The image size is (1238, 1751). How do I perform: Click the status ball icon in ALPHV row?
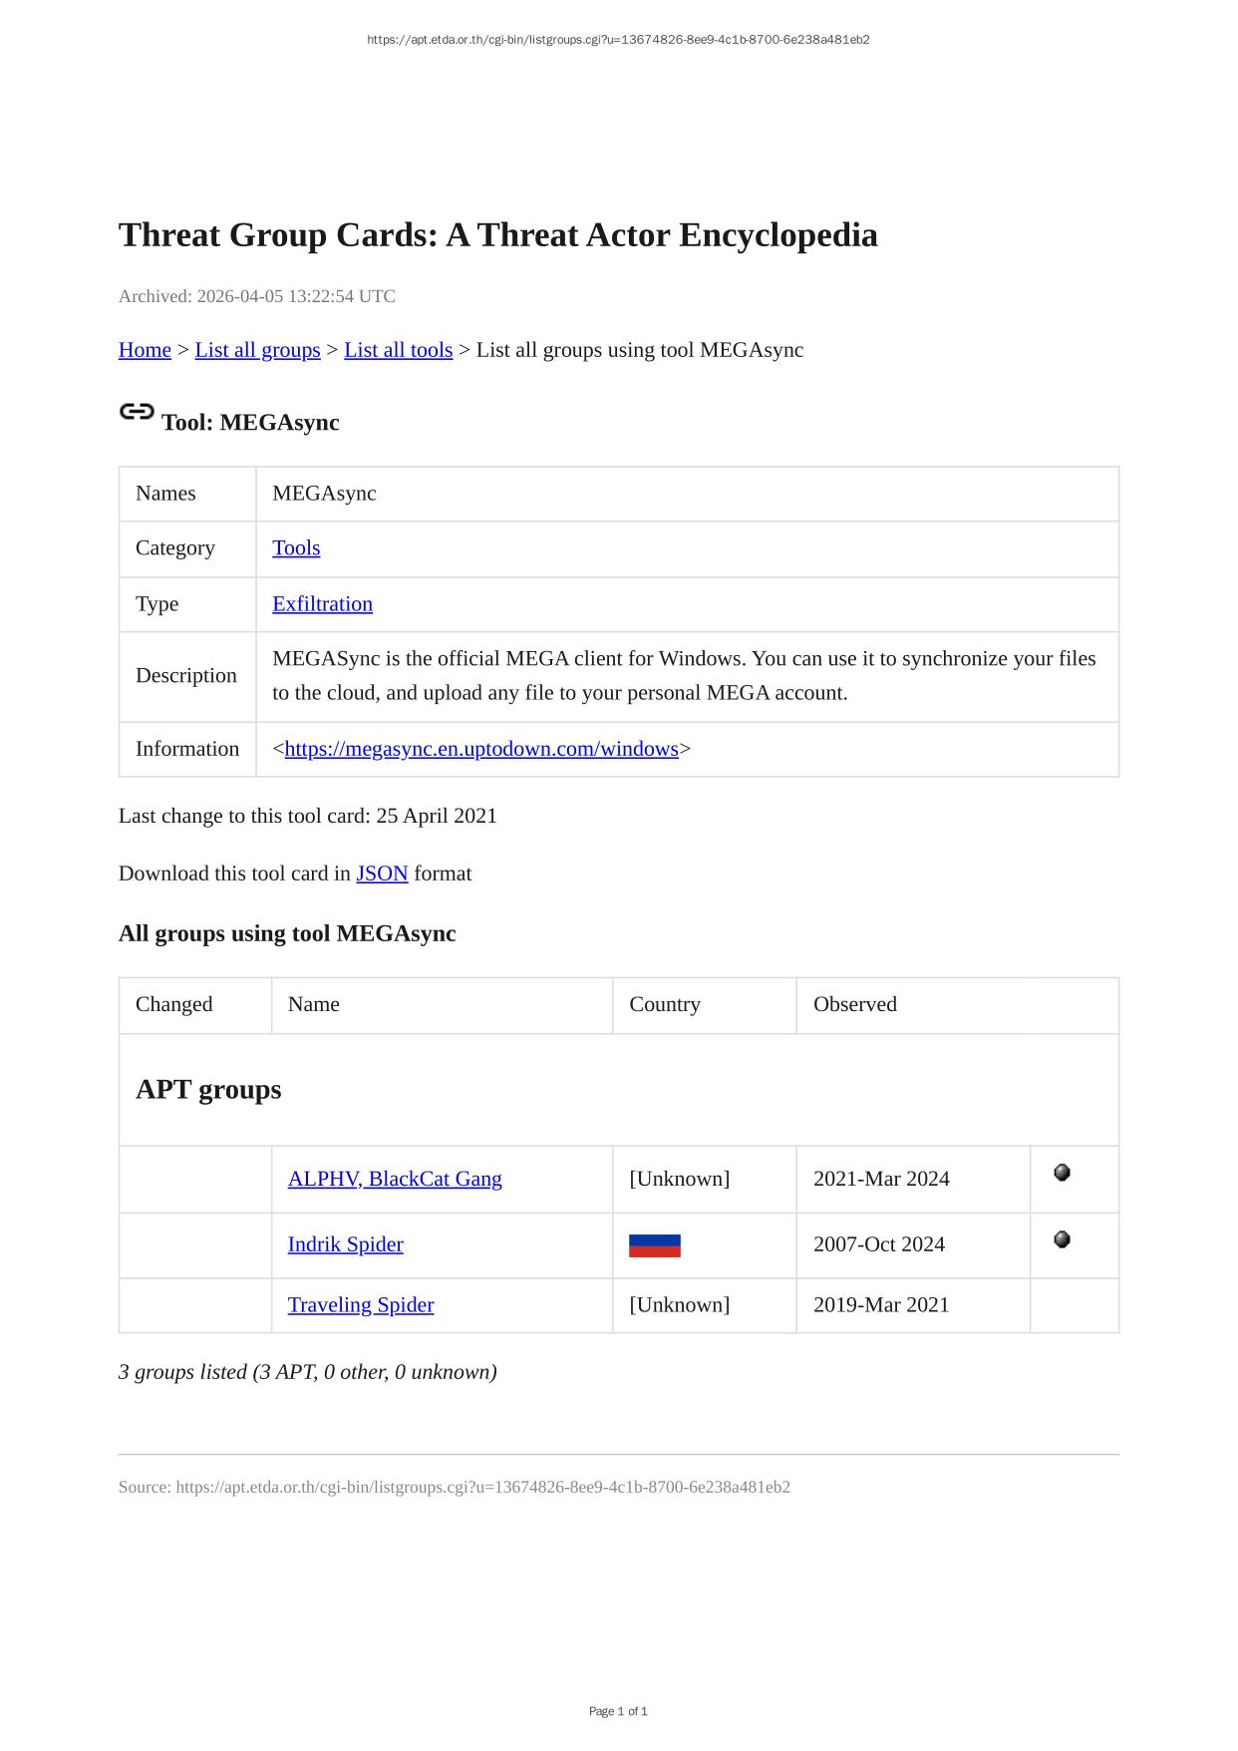tap(1062, 1173)
